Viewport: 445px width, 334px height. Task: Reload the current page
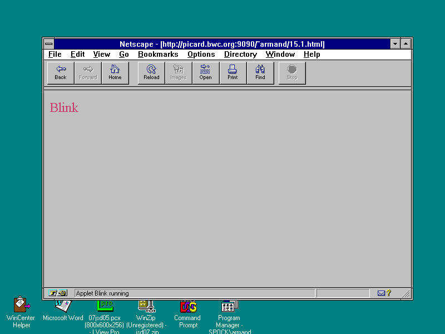click(x=151, y=73)
